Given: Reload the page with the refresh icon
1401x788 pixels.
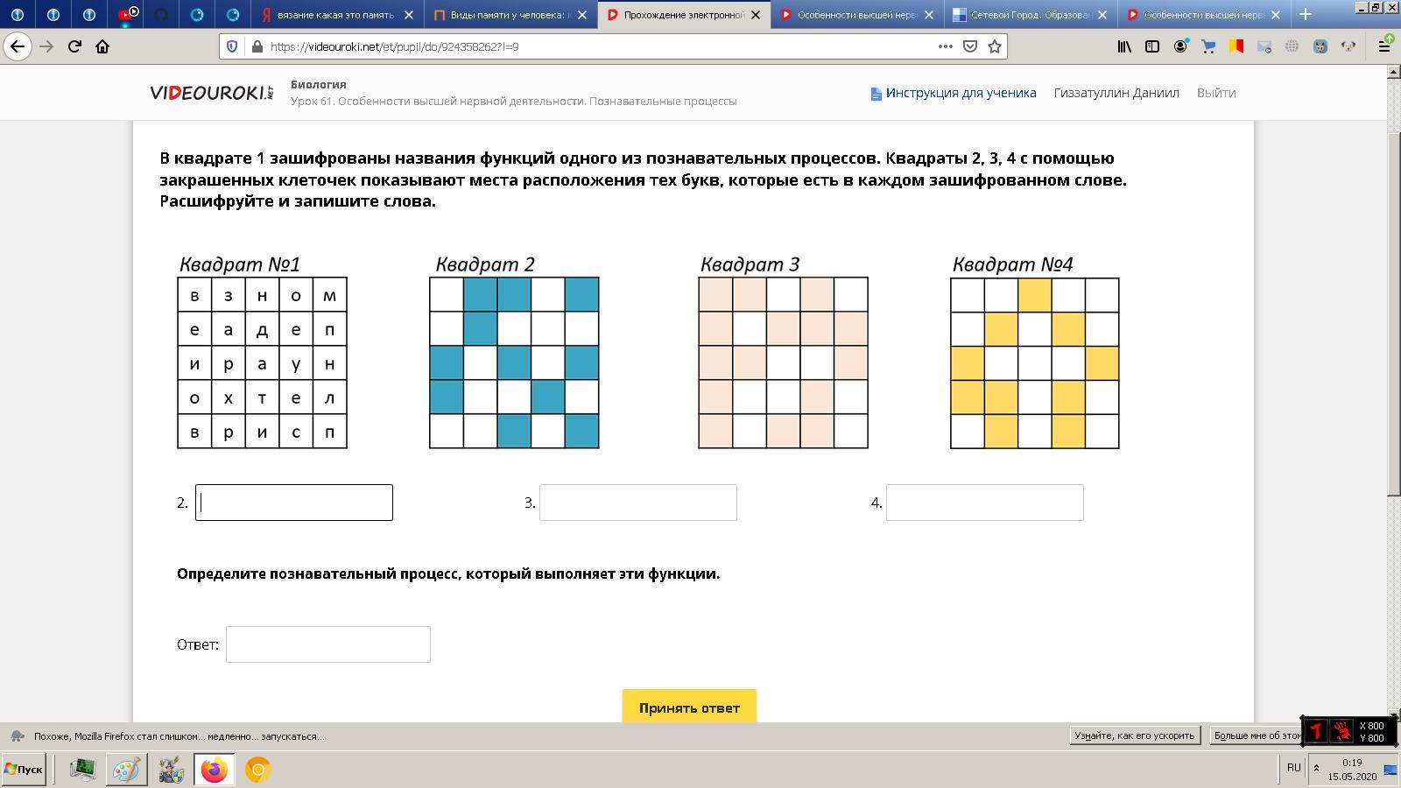Looking at the screenshot, I should tap(74, 46).
